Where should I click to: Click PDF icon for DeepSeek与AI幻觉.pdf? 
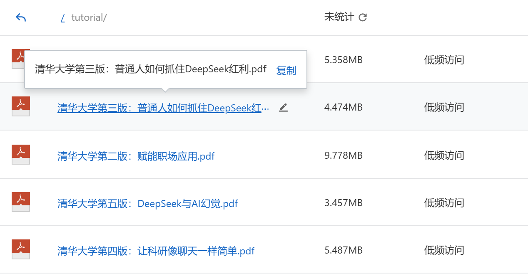[21, 202]
